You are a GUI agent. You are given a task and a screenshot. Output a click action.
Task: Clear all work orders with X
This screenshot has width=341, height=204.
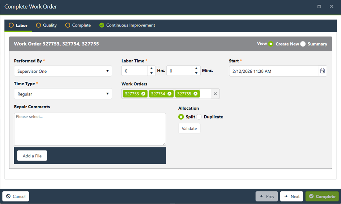[215, 94]
